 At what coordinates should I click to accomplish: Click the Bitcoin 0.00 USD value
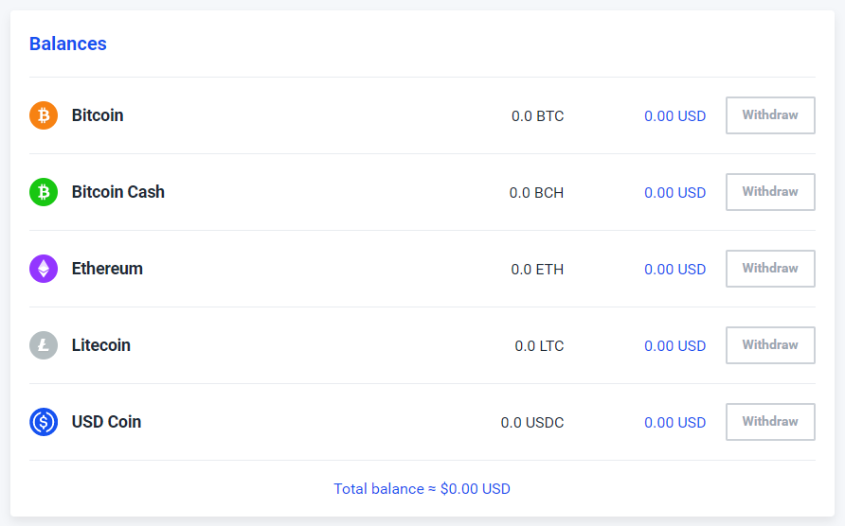[x=674, y=116]
